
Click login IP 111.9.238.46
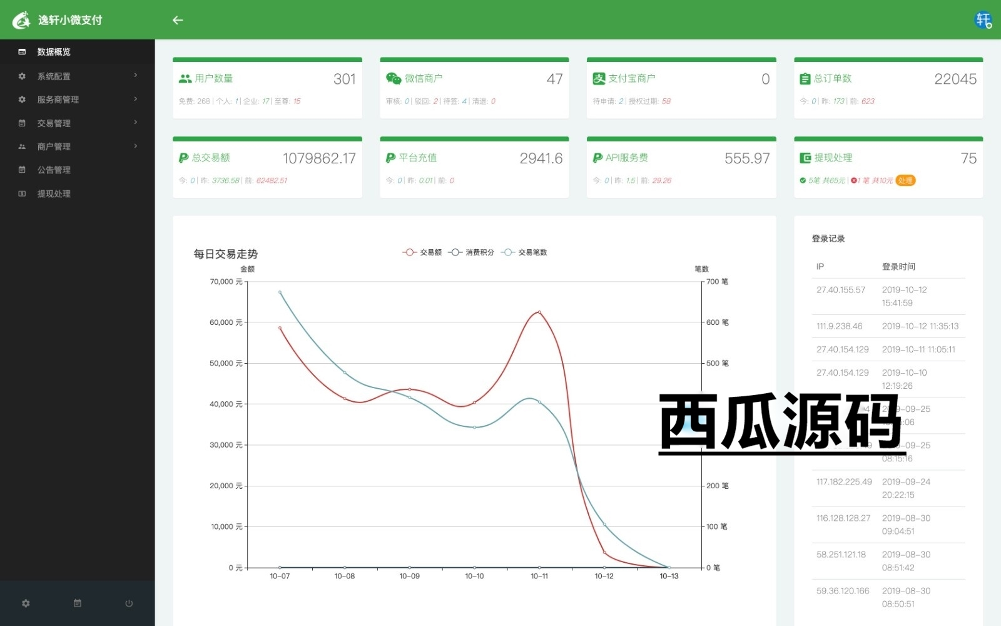840,326
